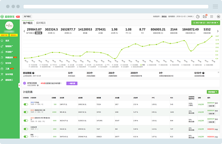Click the browser address bar
The image size is (222, 144).
pos(116,6)
